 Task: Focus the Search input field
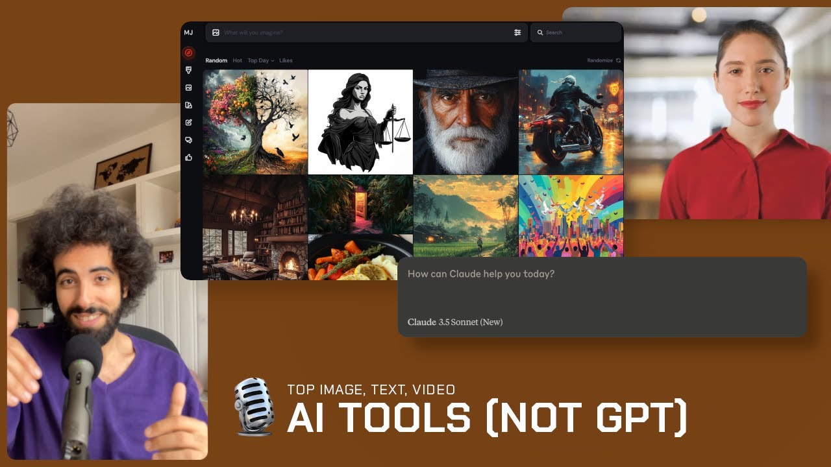point(576,32)
